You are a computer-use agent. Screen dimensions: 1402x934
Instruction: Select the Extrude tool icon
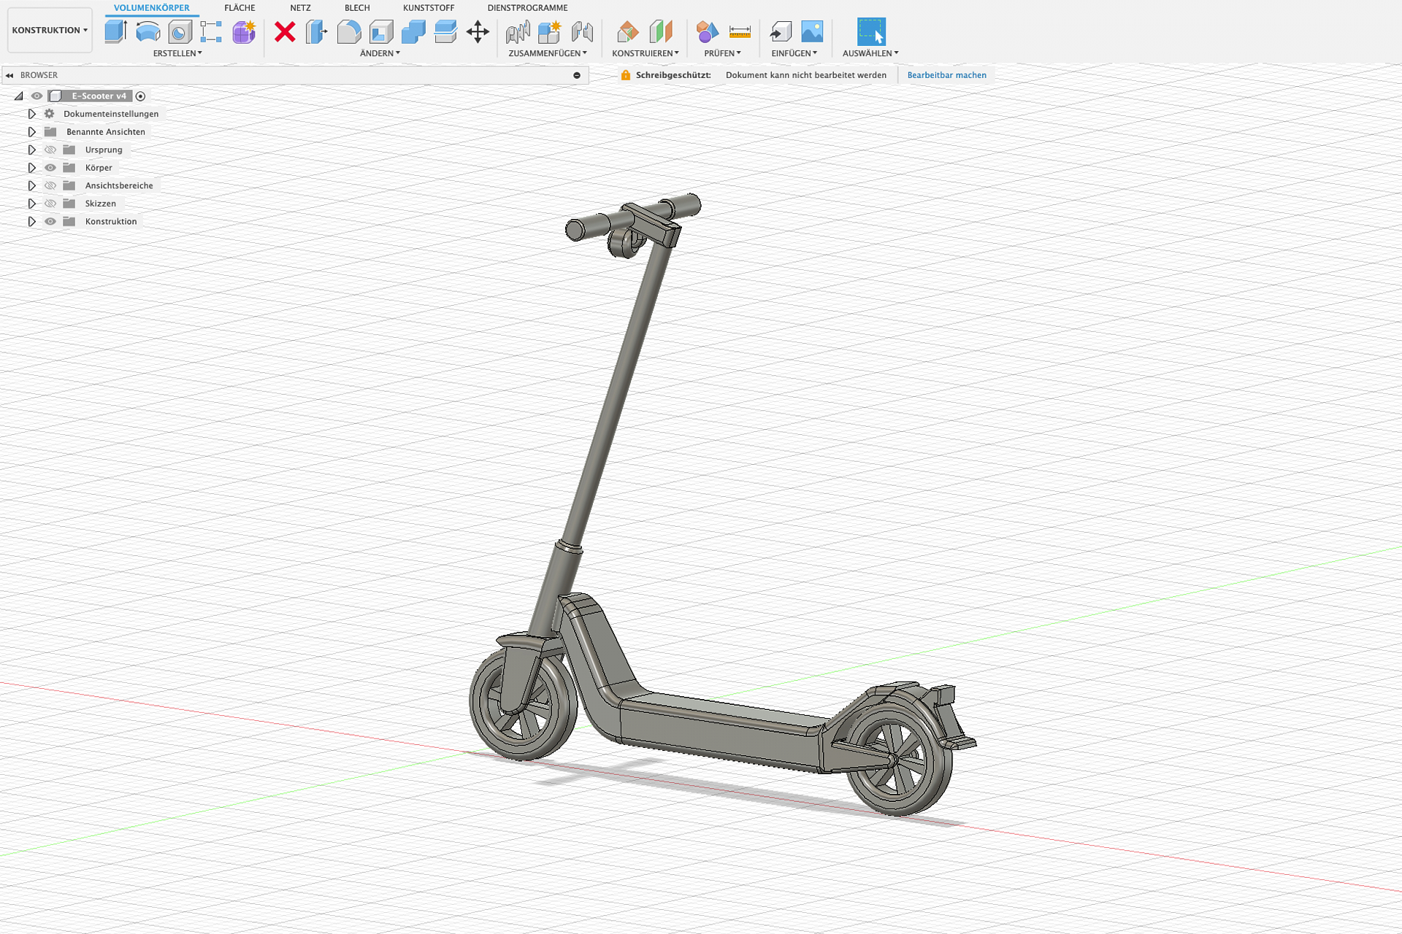point(115,31)
